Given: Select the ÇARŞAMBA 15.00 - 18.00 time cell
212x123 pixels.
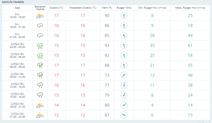Looking at the screenshot, I should tap(17, 95).
